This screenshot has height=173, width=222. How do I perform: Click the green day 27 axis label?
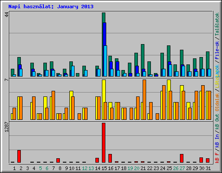182,168
